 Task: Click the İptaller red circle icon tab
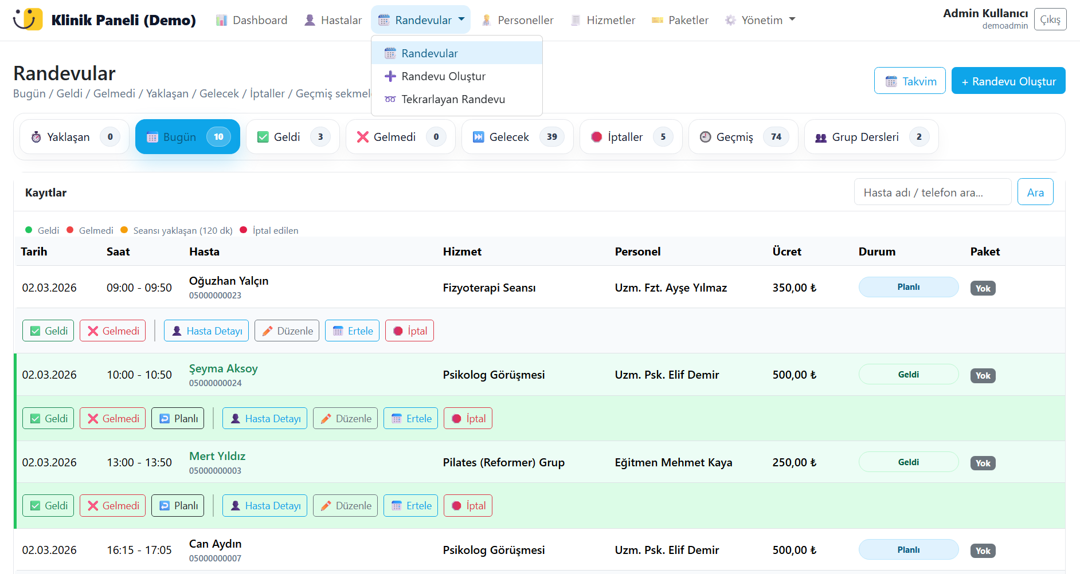(631, 137)
